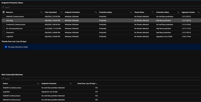Click the LoginTest device in Most Vulnerable Machines
The image size is (201, 102).
click(6, 92)
